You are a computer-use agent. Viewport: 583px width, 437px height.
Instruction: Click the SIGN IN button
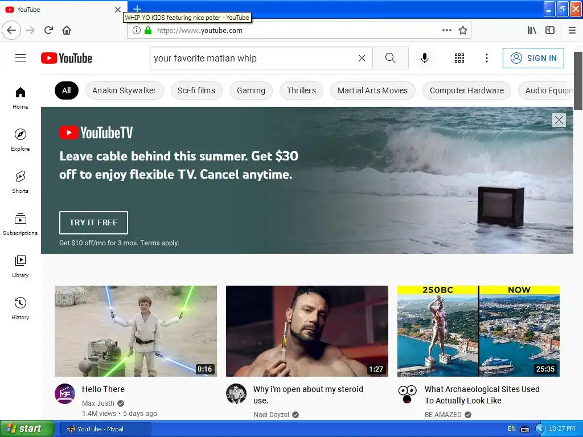click(x=533, y=58)
